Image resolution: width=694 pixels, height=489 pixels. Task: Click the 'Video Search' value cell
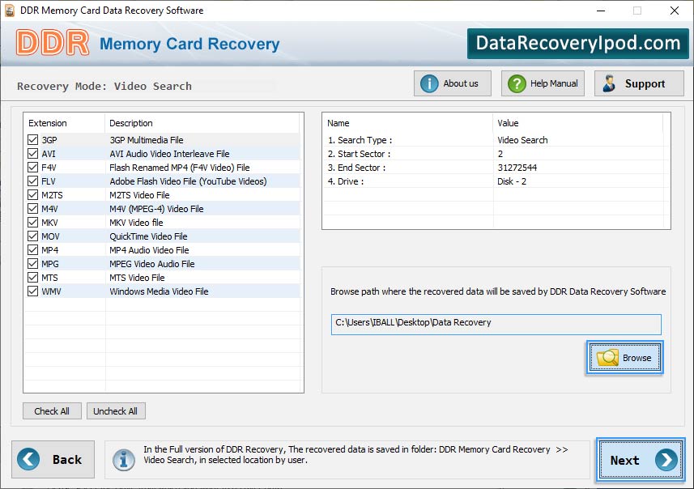click(522, 140)
